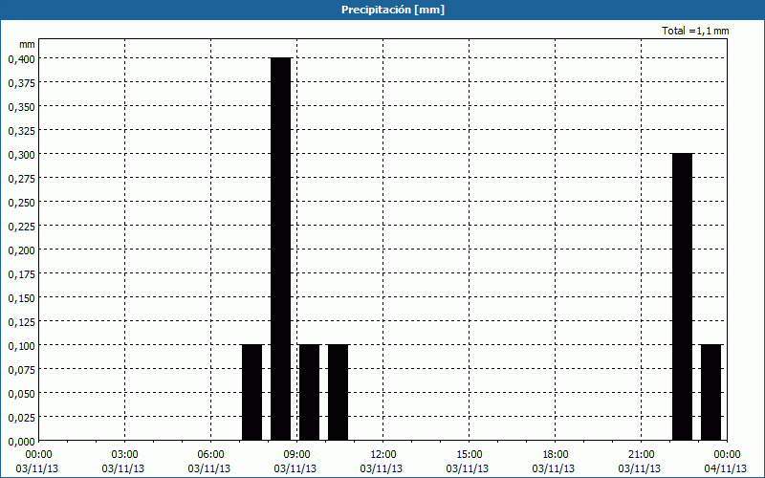
Task: Click the 0,275 y-axis label
Action: coord(21,179)
